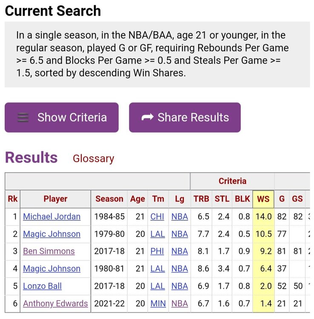
Task: Sort table by WS column header
Action: pyautogui.click(x=263, y=199)
